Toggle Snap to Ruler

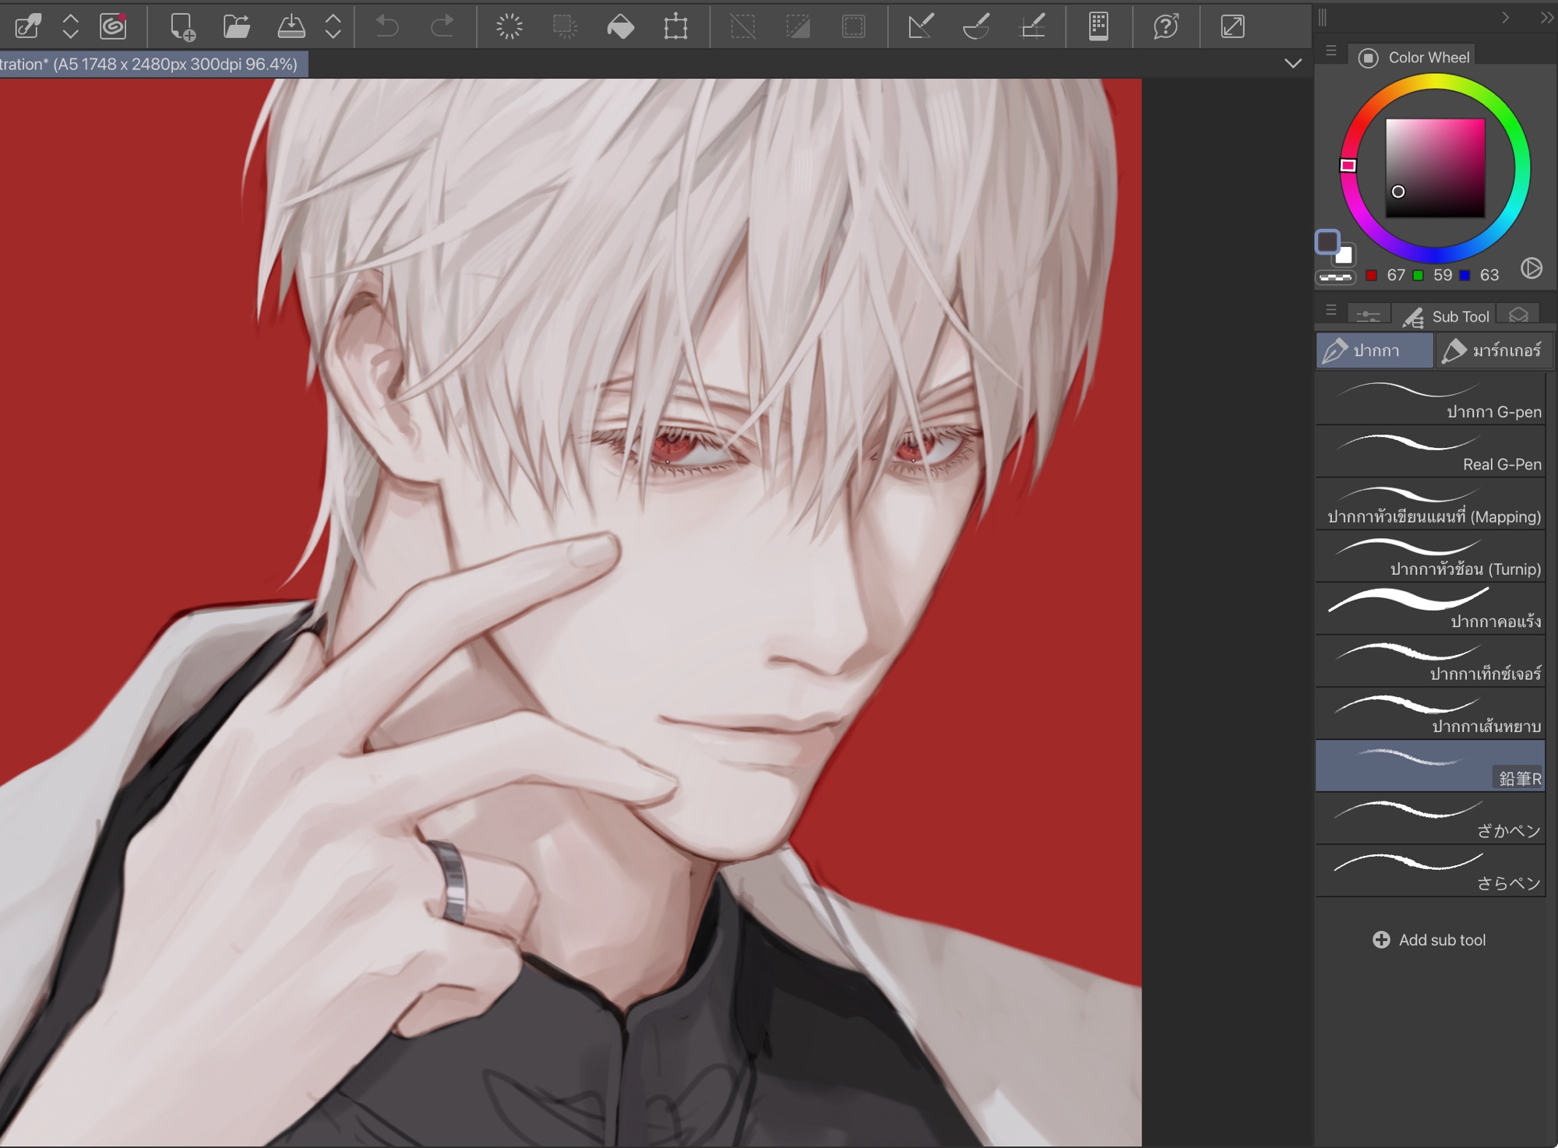(x=920, y=26)
